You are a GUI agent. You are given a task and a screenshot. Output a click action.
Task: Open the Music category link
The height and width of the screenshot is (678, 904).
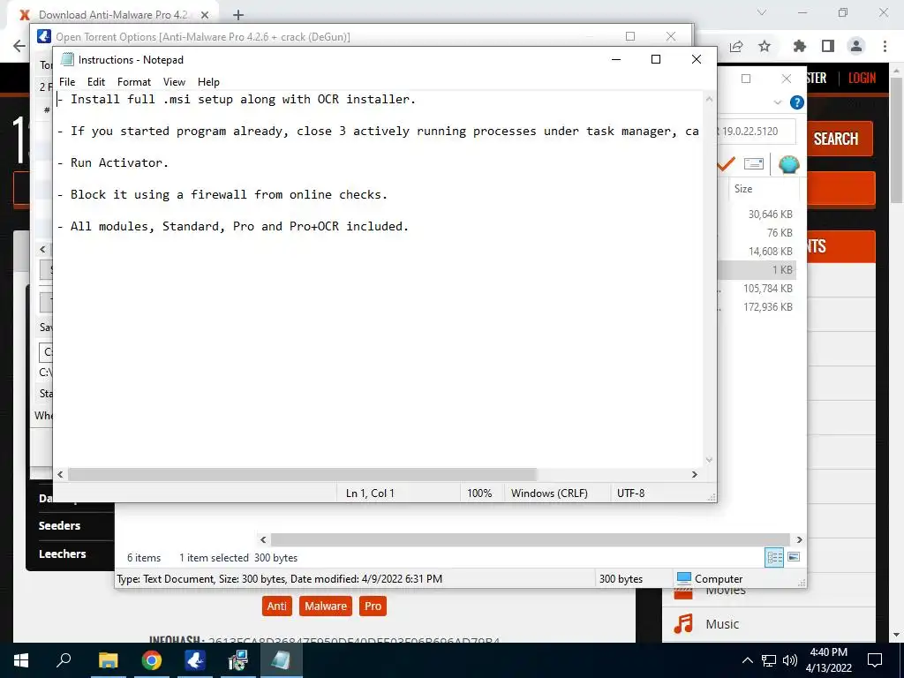point(722,624)
